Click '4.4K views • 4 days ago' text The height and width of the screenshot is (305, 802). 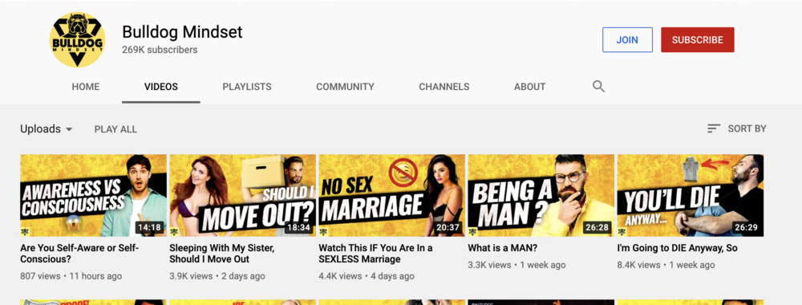click(367, 276)
